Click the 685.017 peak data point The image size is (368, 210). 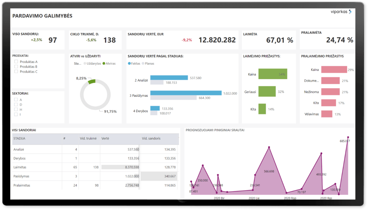coord(348,137)
